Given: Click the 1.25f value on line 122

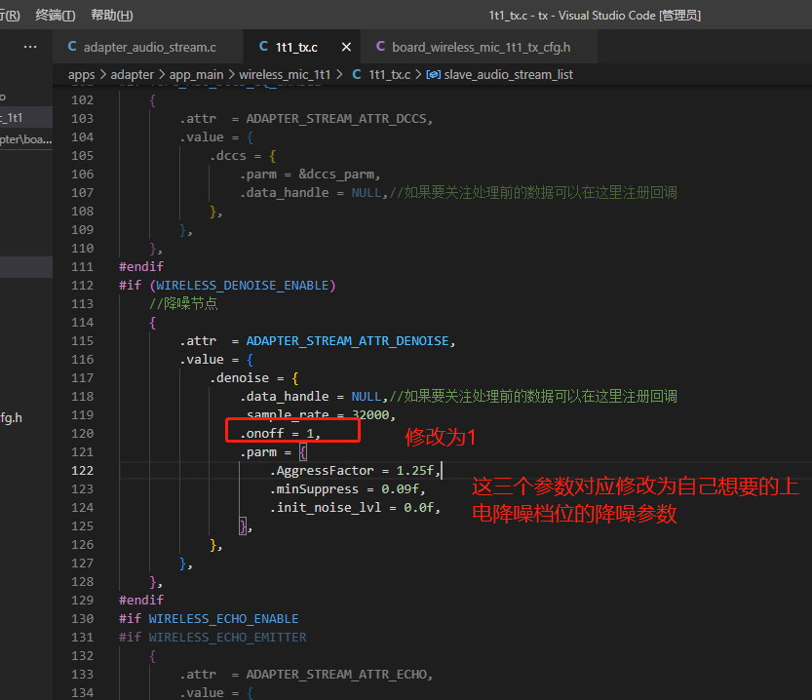Looking at the screenshot, I should point(415,471).
